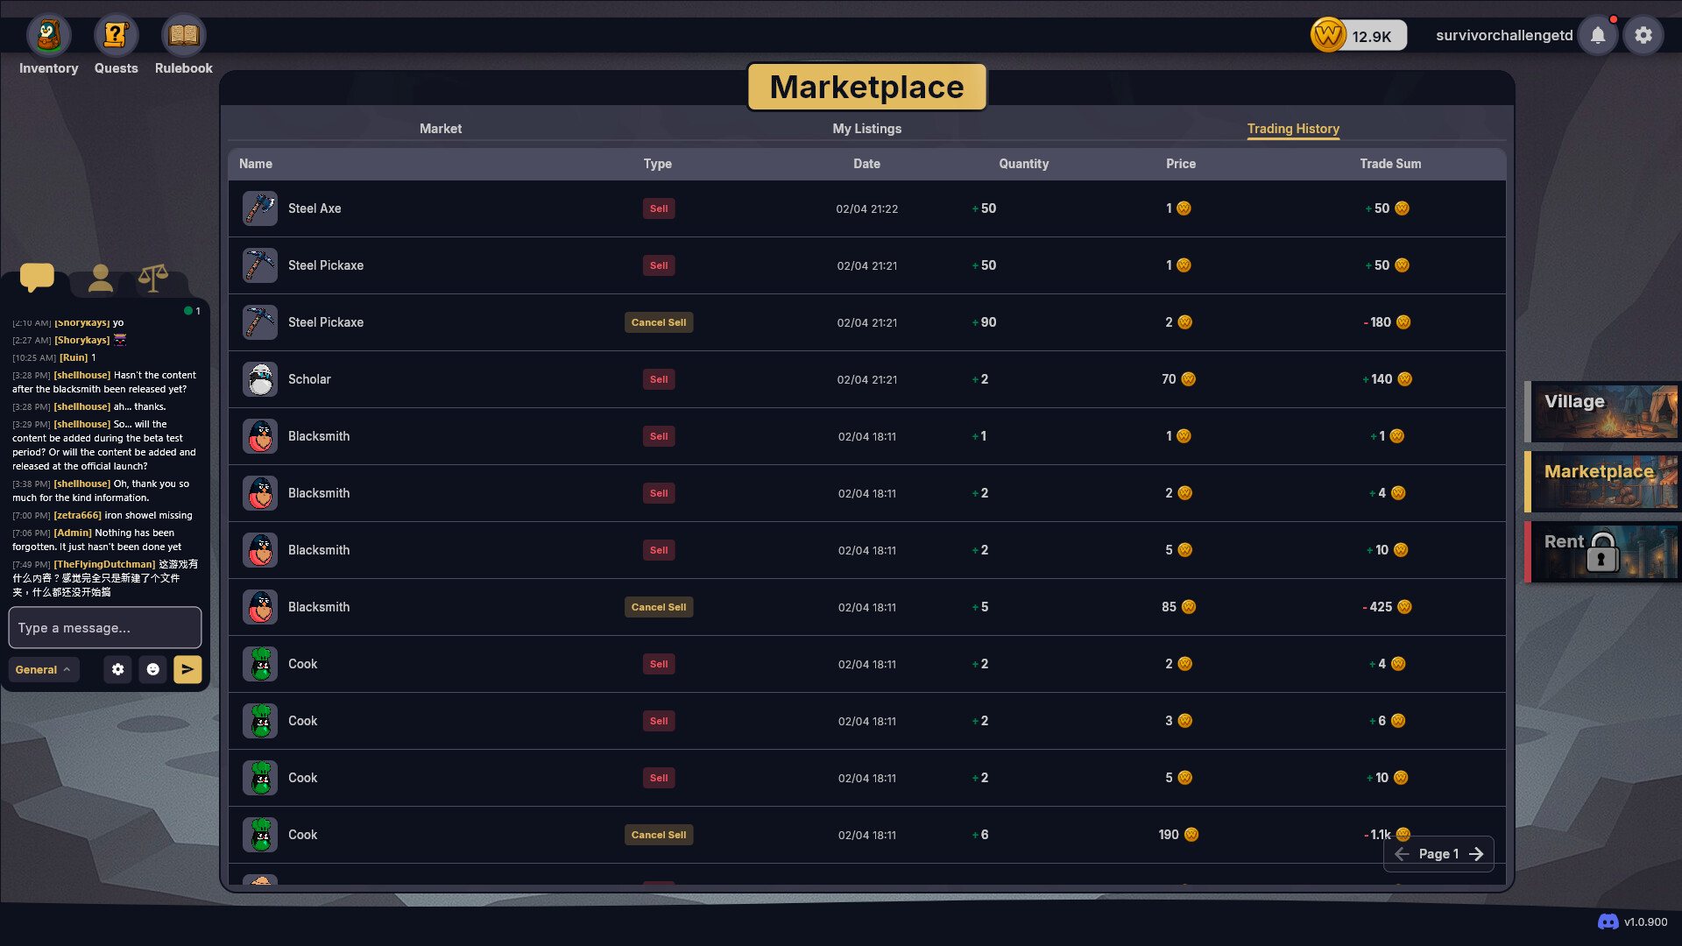This screenshot has width=1682, height=946.
Task: Open chat settings with the gear icon
Action: point(117,669)
